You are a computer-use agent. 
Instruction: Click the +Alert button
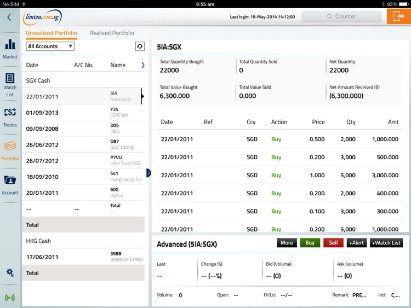point(357,243)
